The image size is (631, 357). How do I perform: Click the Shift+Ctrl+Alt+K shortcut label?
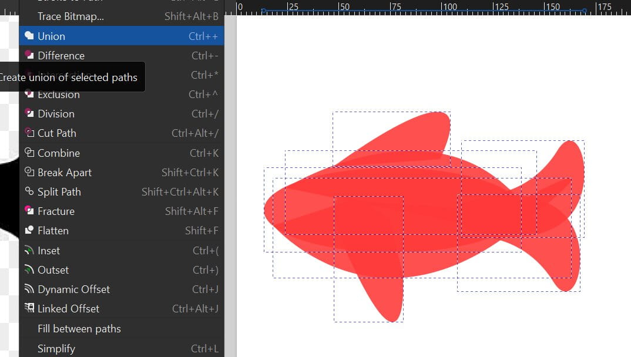(x=180, y=192)
